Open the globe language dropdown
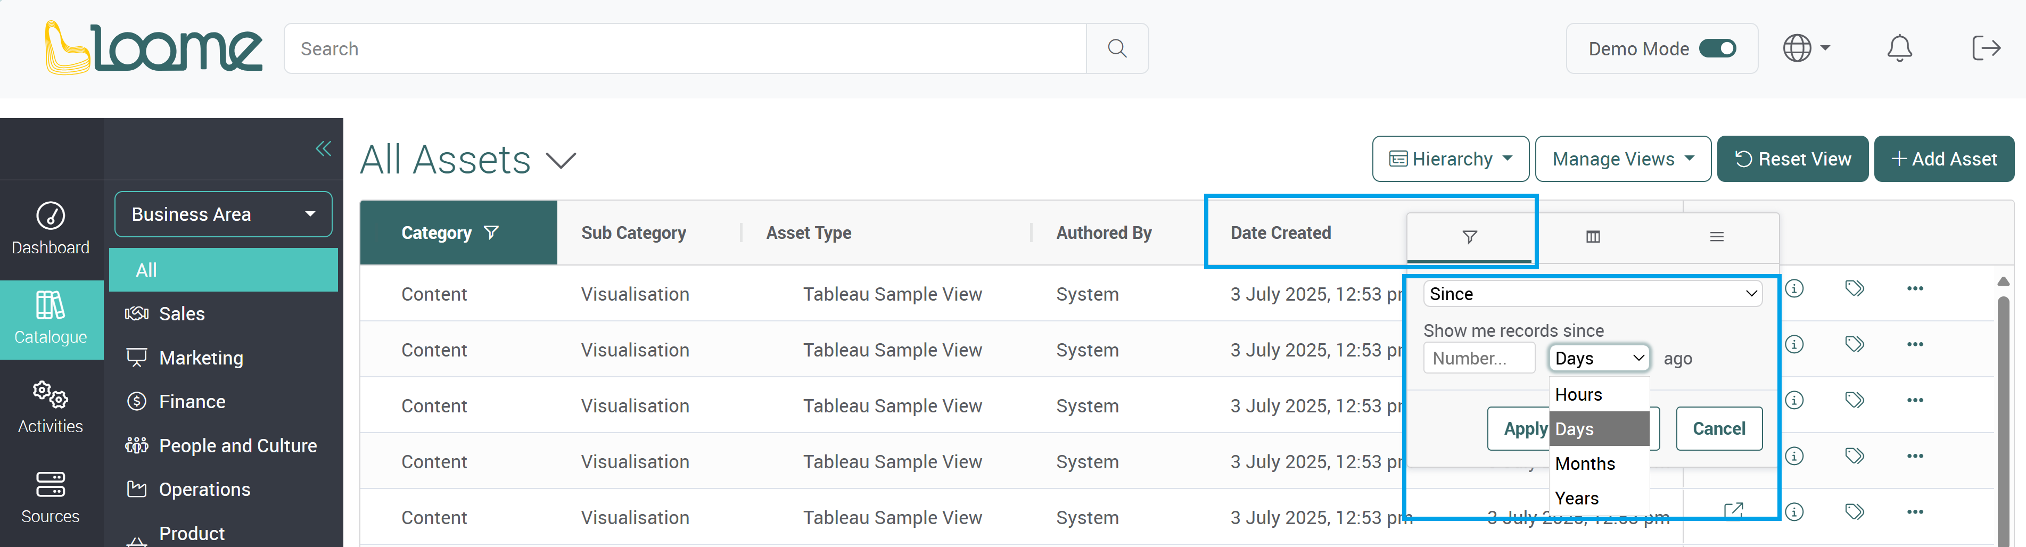The height and width of the screenshot is (547, 2026). (1806, 49)
